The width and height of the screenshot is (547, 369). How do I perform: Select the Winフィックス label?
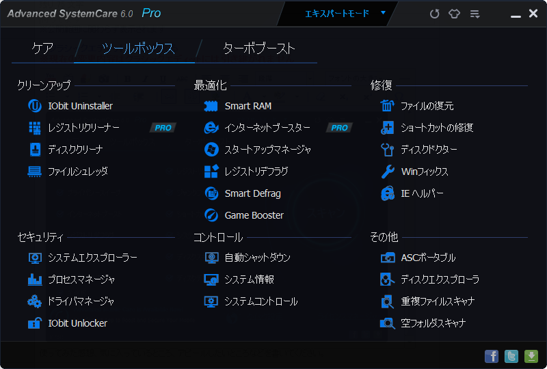click(425, 172)
